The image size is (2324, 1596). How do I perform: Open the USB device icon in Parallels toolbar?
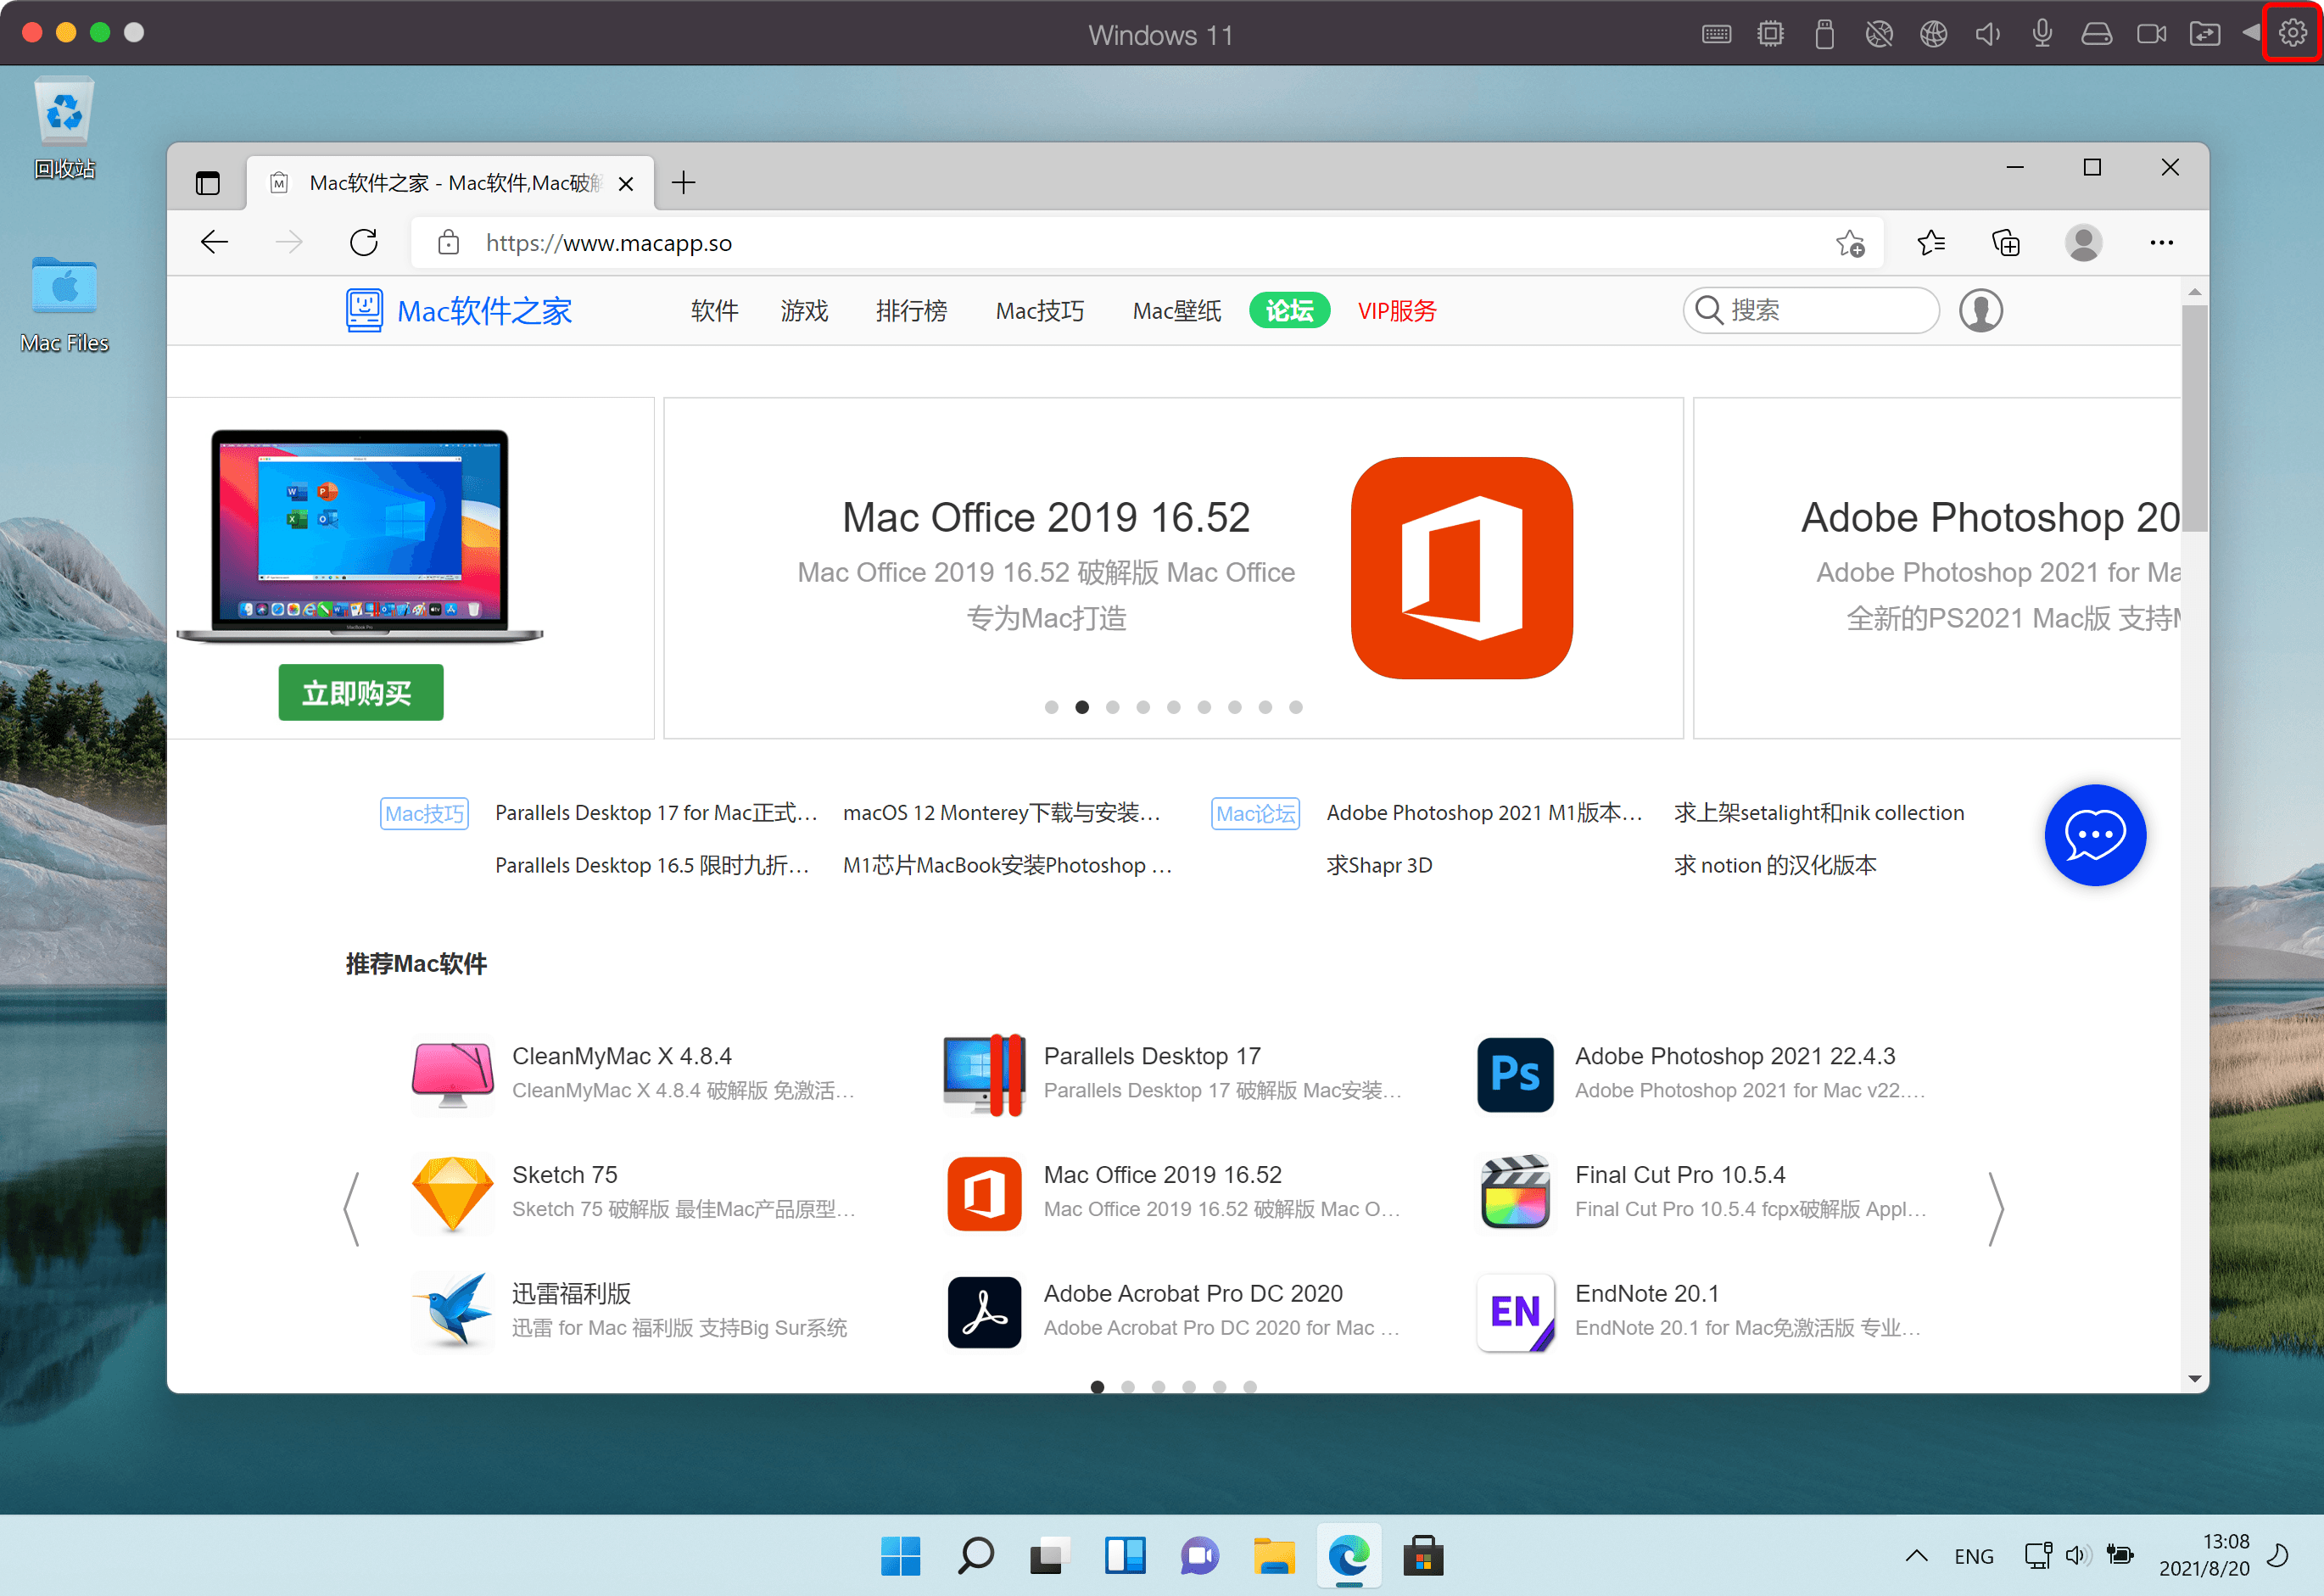[x=1824, y=35]
